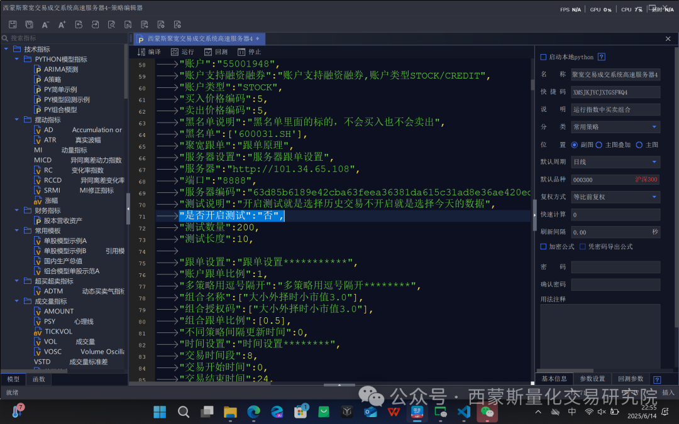Close the strategy editor pane with X
Viewport: 679px width, 424px height.
pos(668,39)
